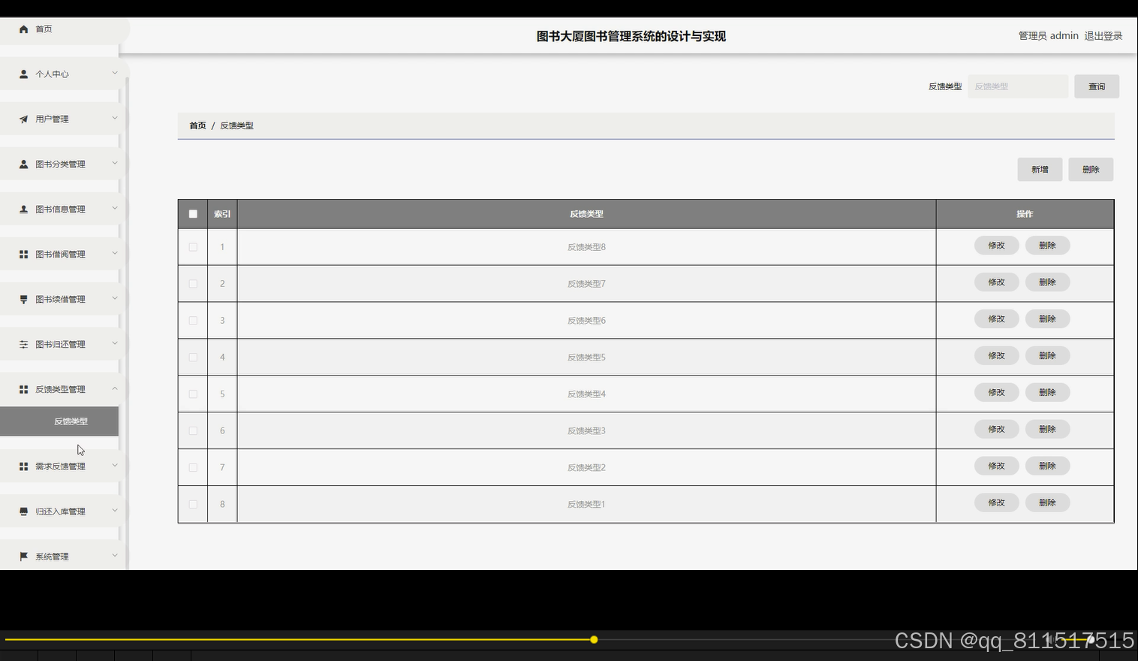Expand the 个人中心 menu chevron
This screenshot has height=661, width=1138.
coord(115,73)
